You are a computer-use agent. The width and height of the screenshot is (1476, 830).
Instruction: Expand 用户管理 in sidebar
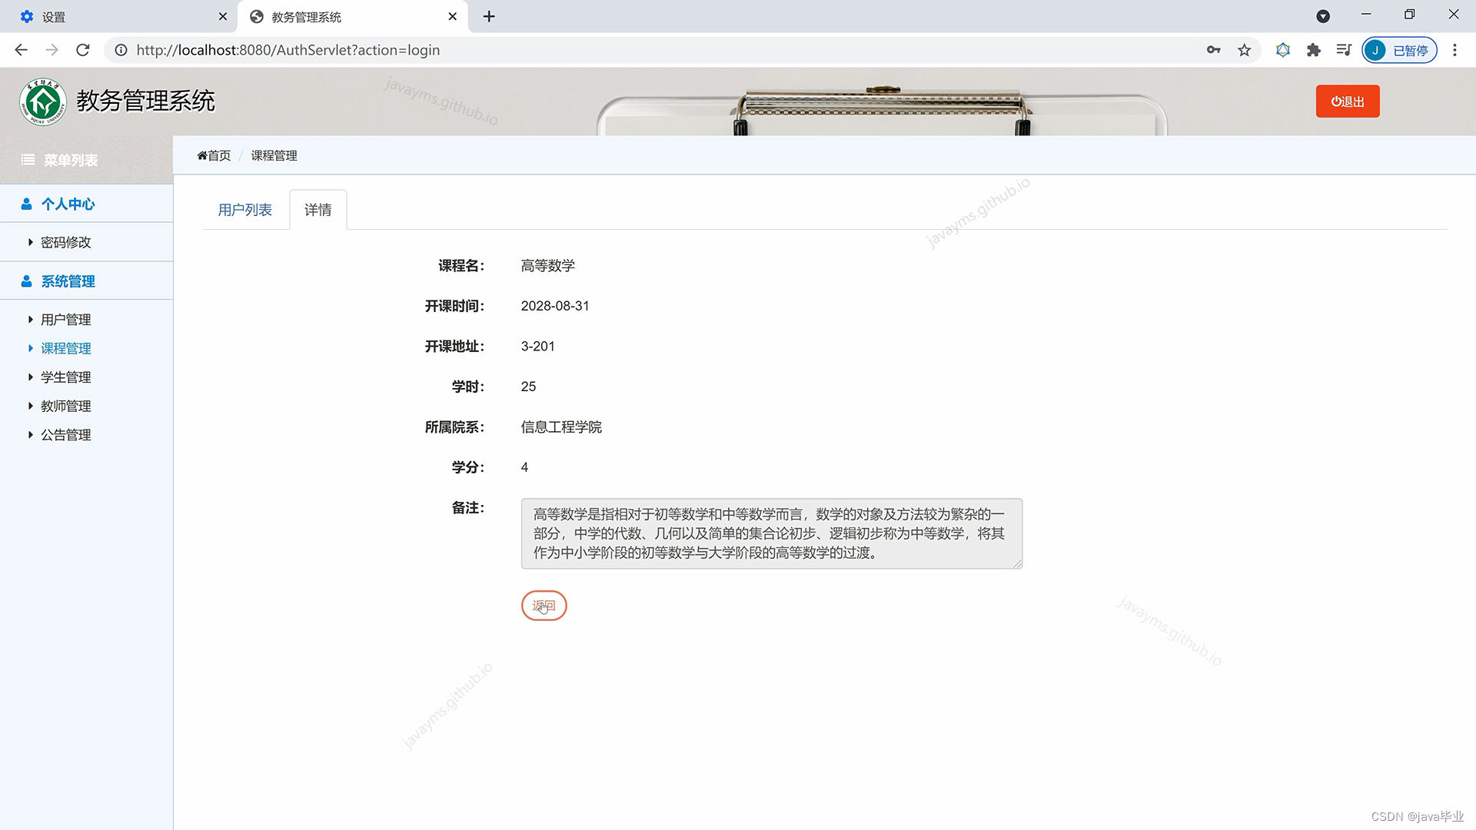66,320
